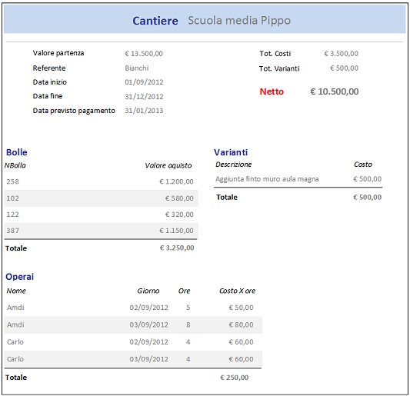Click the Tot. Costi amount € 3.500,00
The height and width of the screenshot is (396, 410).
342,54
